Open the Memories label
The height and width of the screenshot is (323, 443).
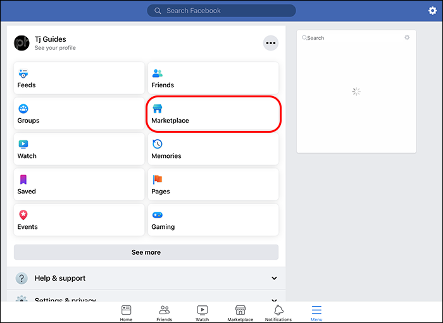[166, 155]
